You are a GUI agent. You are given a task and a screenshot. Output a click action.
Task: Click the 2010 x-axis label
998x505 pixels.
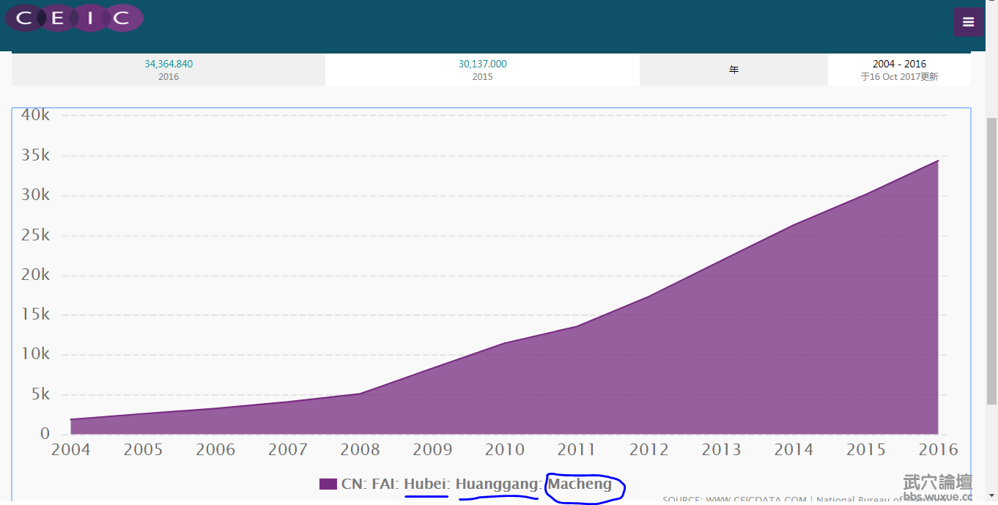click(505, 449)
